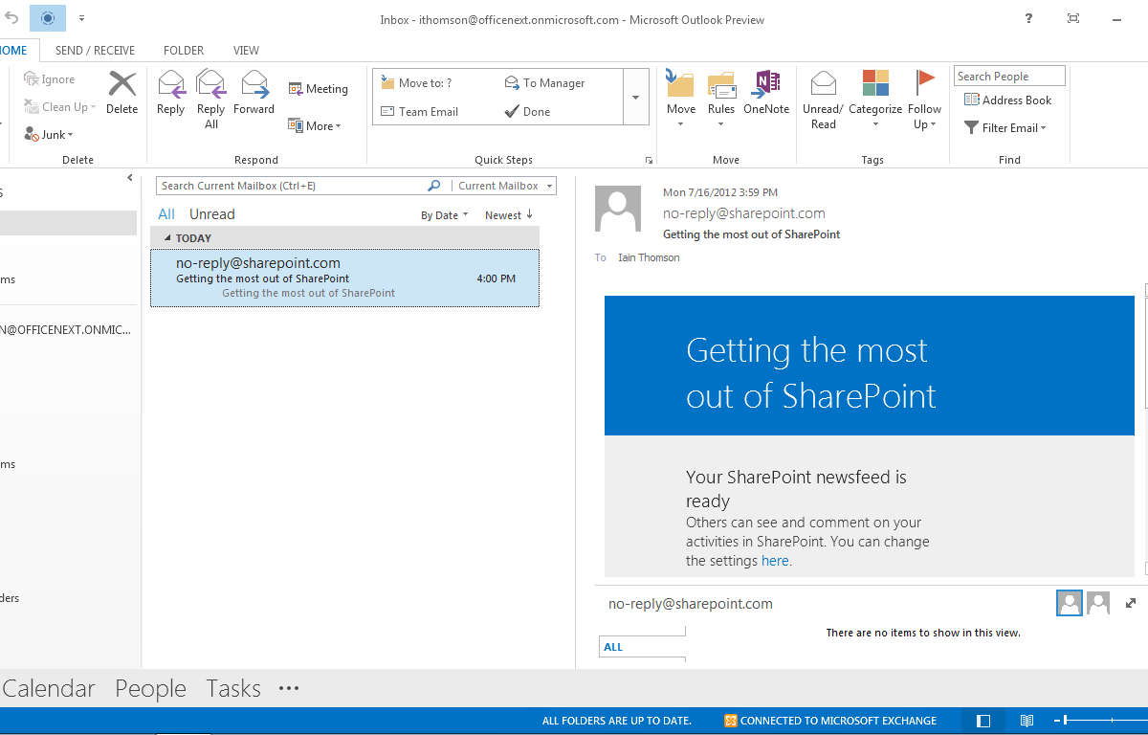Click the Meeting reply icon
This screenshot has width=1148, height=735.
point(319,89)
